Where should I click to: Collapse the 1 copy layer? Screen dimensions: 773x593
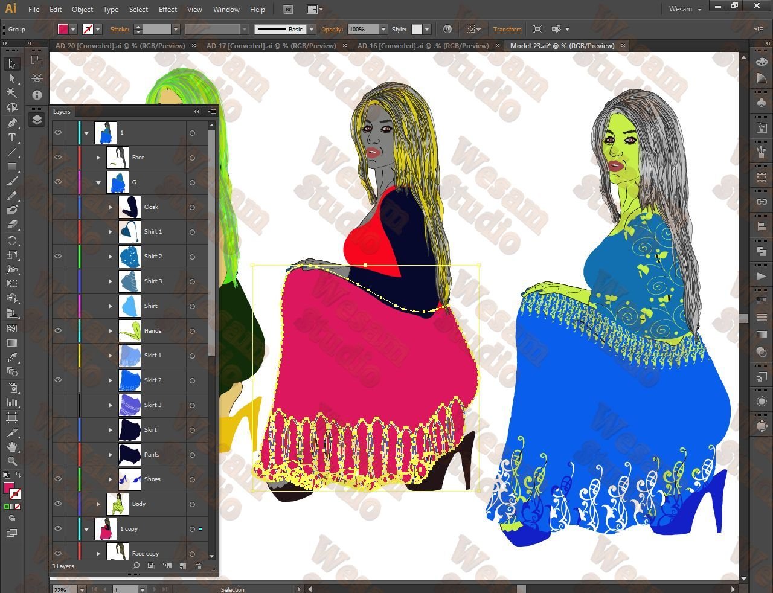(x=86, y=529)
